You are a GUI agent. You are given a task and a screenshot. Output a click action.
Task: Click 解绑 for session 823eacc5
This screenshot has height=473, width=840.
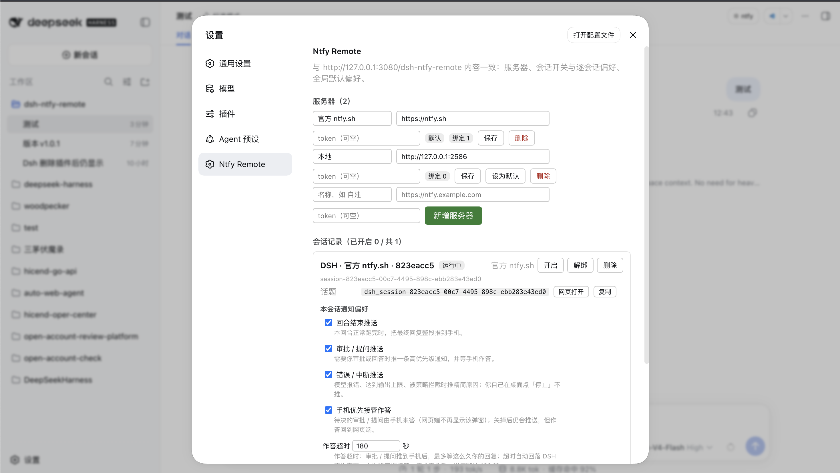580,265
